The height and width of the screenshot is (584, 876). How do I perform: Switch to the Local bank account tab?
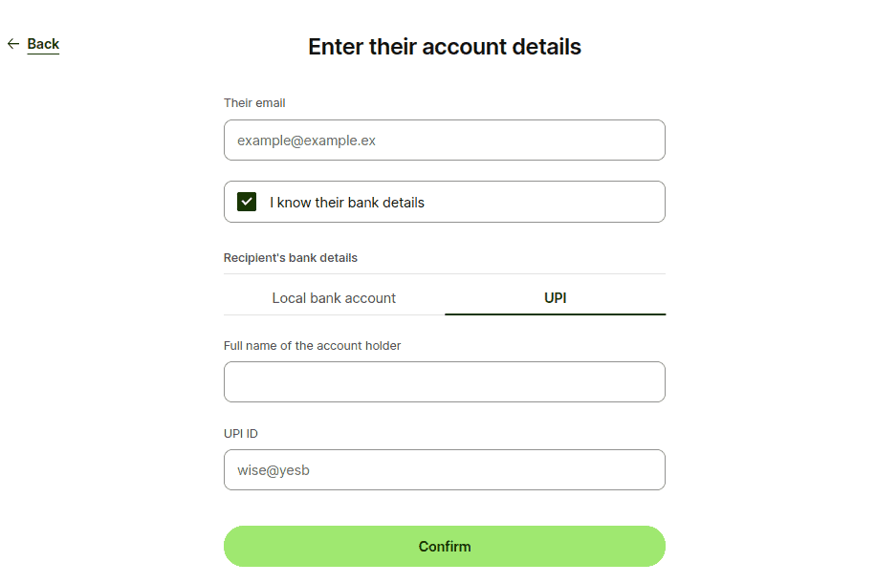tap(334, 298)
